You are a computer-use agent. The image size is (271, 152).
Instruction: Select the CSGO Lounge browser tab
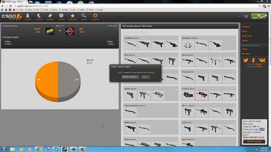coord(14,2)
